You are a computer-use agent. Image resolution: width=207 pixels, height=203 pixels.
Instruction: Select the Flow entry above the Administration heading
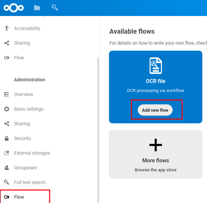coord(19,58)
